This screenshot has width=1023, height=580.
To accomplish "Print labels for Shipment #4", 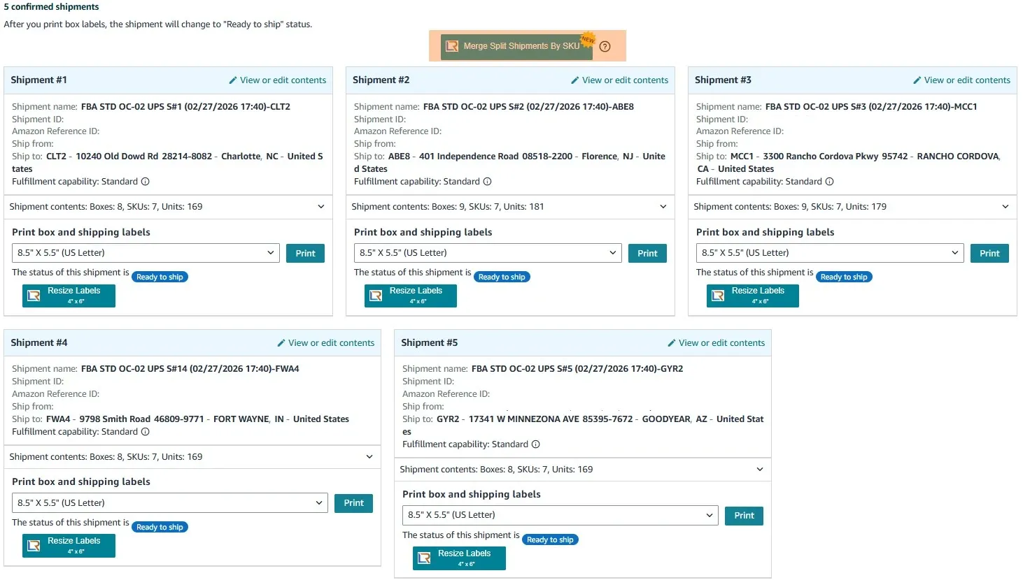I will 353,503.
